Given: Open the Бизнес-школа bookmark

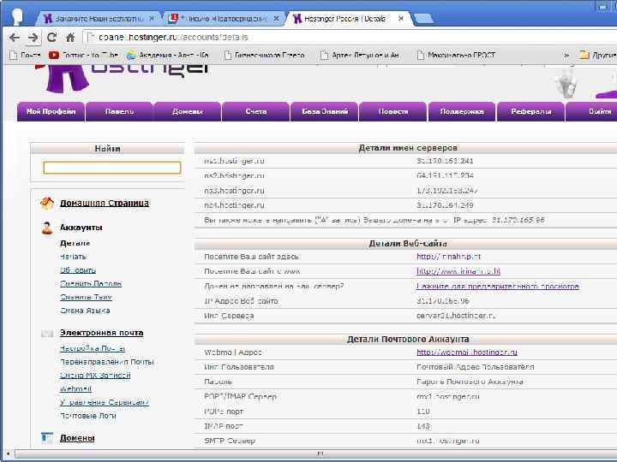Looking at the screenshot, I should pos(265,56).
